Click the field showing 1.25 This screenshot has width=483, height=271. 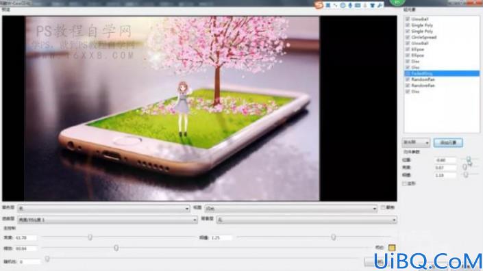(221, 237)
